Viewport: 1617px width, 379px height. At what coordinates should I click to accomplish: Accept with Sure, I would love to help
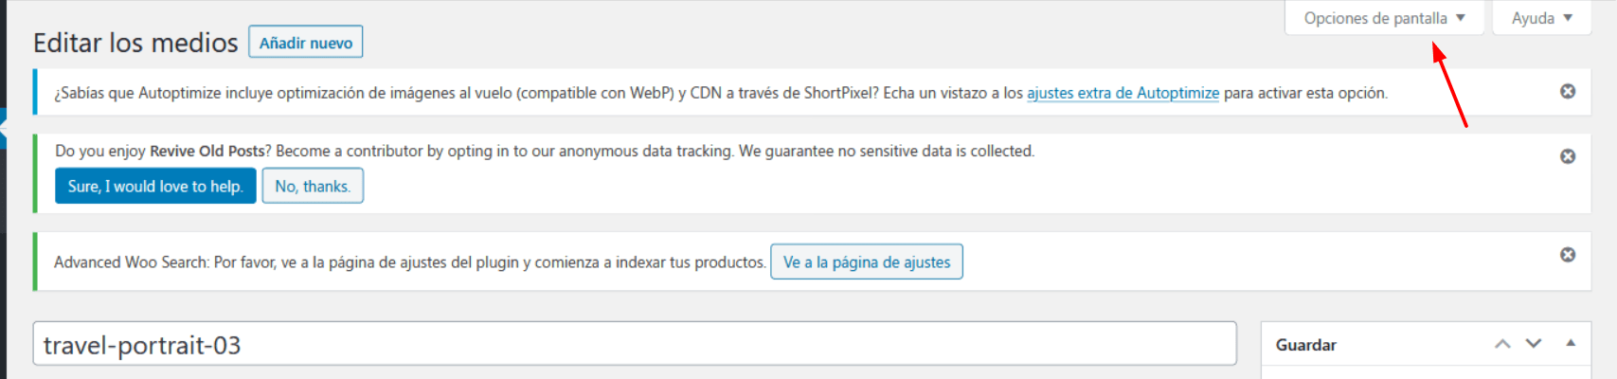[x=155, y=186]
